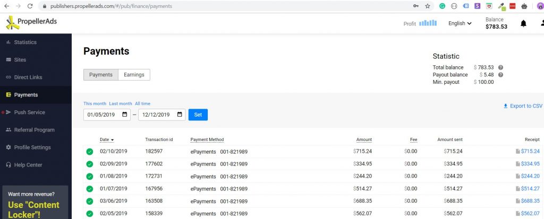544x219 pixels.
Task: Click help icon beside Total balance
Action: coord(500,67)
